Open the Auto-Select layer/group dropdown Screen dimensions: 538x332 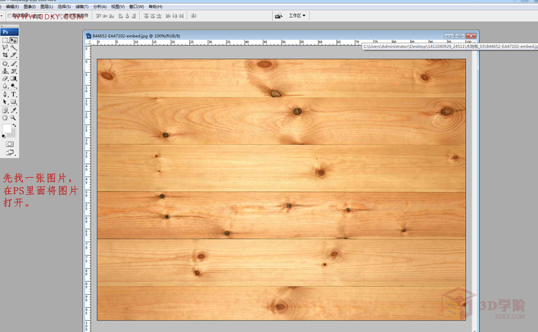(43, 16)
